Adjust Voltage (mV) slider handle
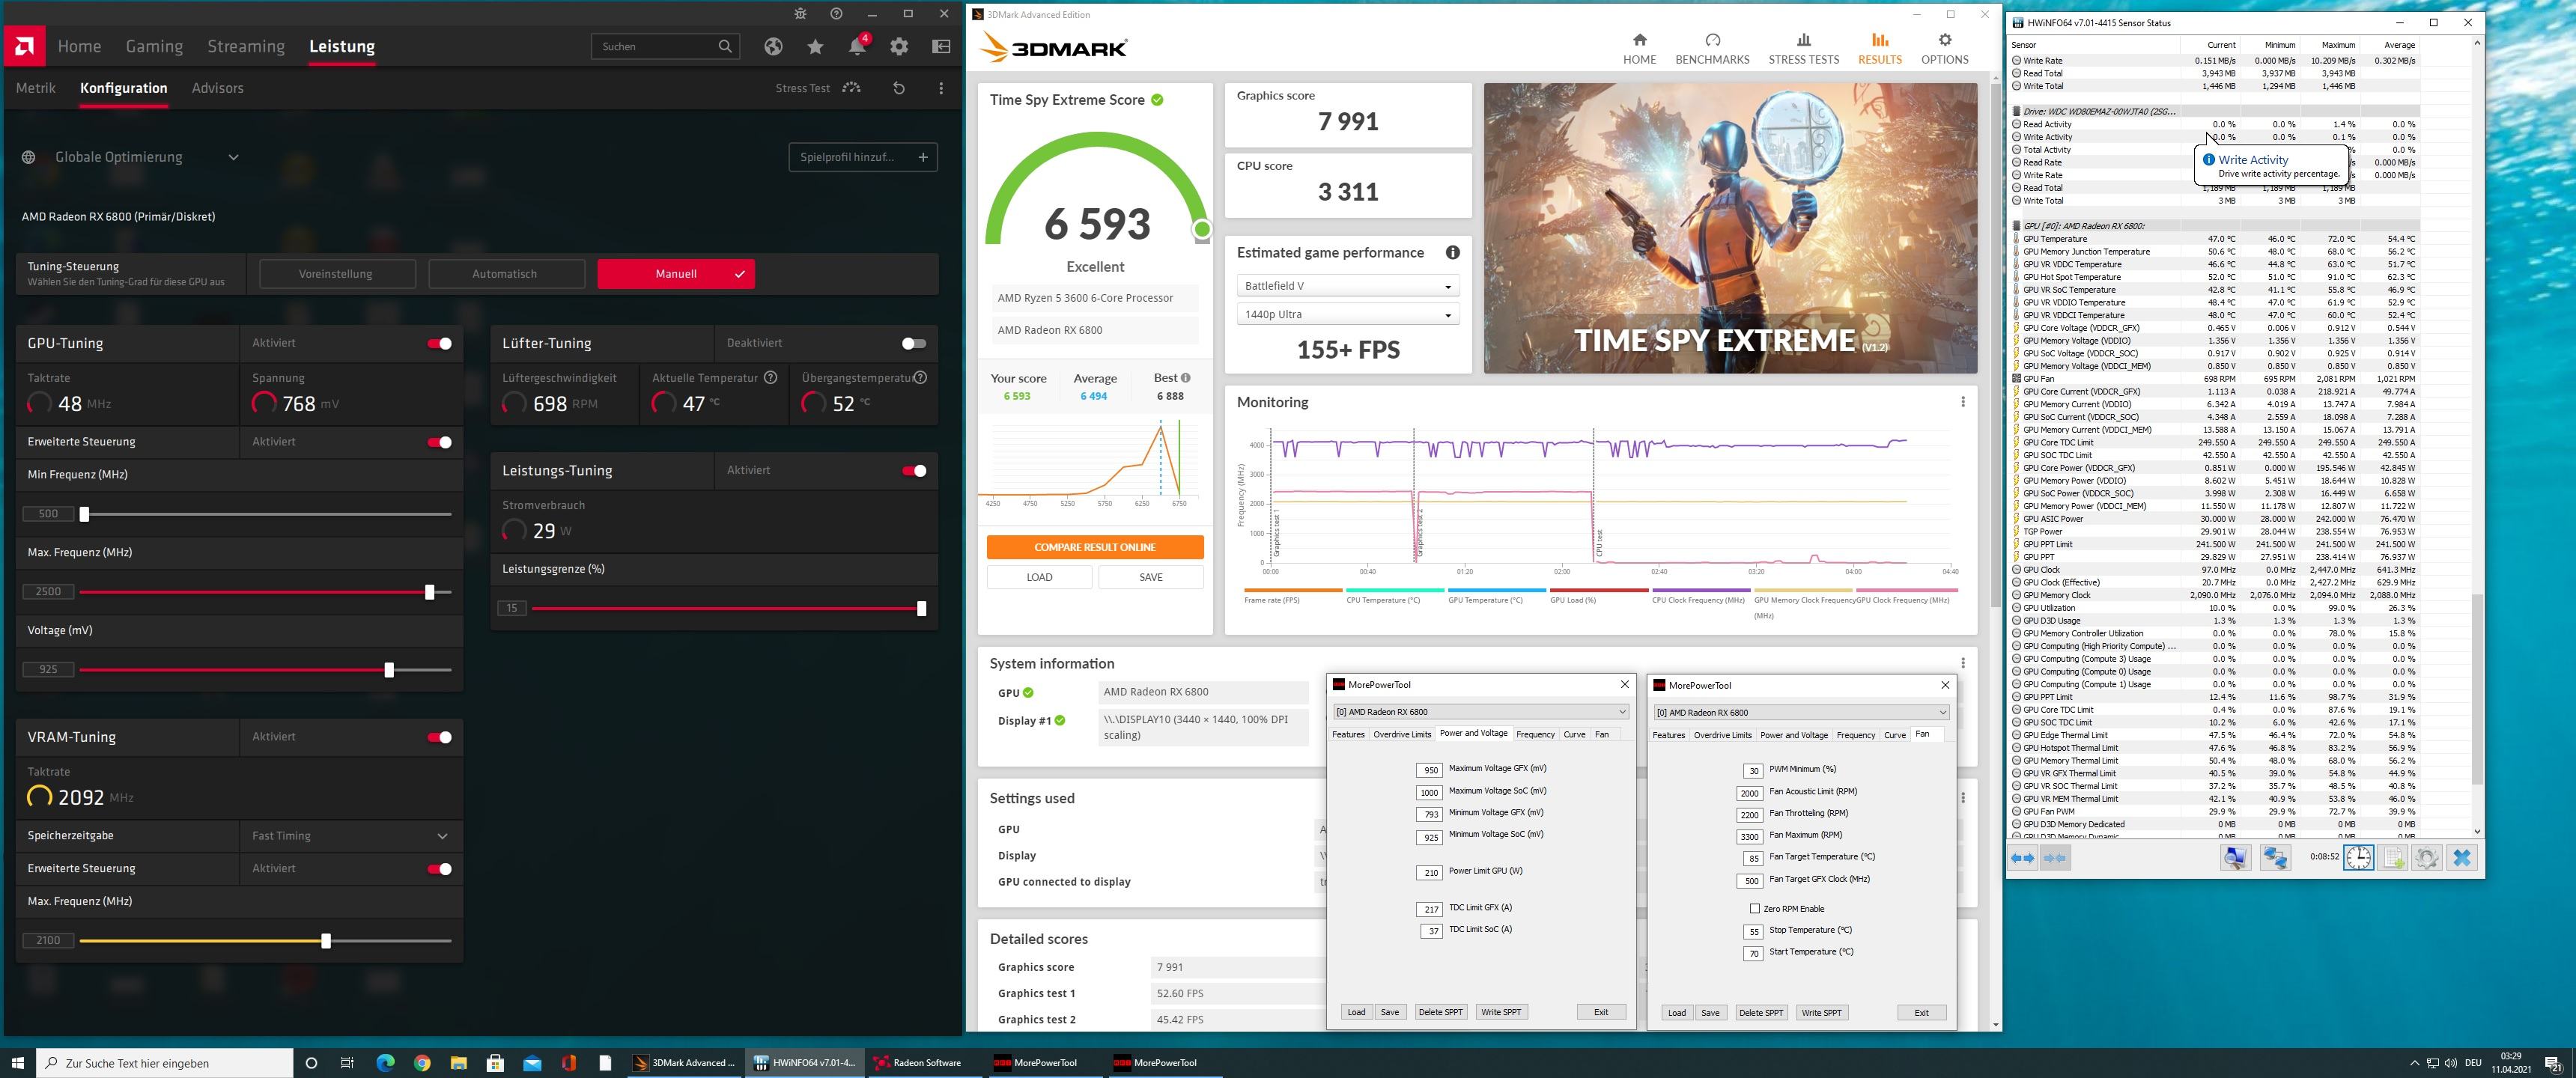 point(389,670)
